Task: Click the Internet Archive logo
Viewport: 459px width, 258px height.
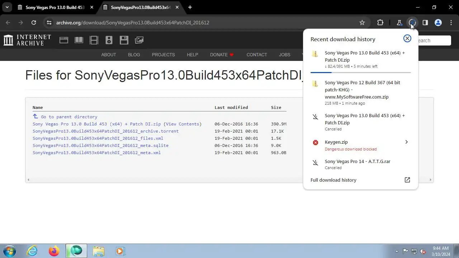Action: tap(27, 40)
